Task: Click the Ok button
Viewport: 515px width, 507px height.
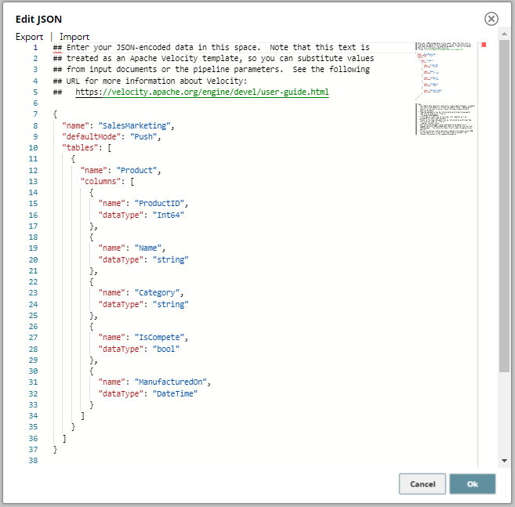Action: point(473,483)
